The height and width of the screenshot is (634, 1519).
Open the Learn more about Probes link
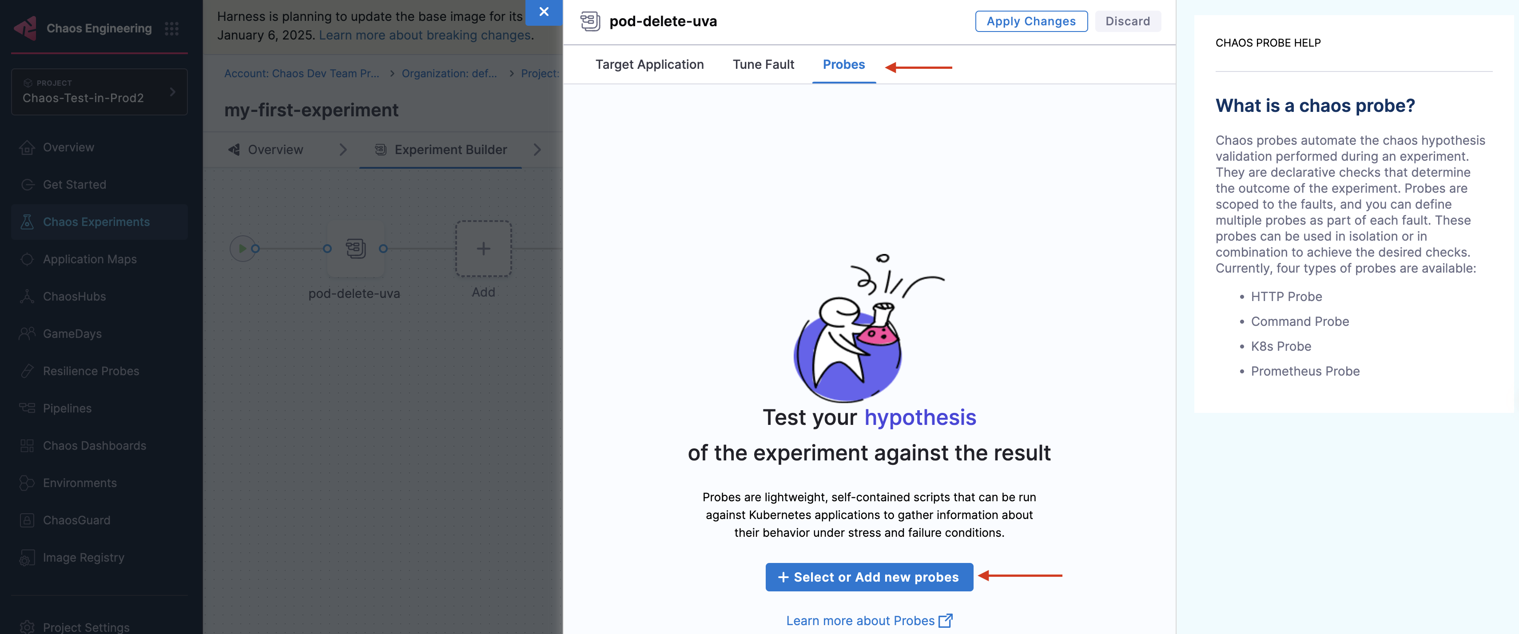click(x=869, y=620)
